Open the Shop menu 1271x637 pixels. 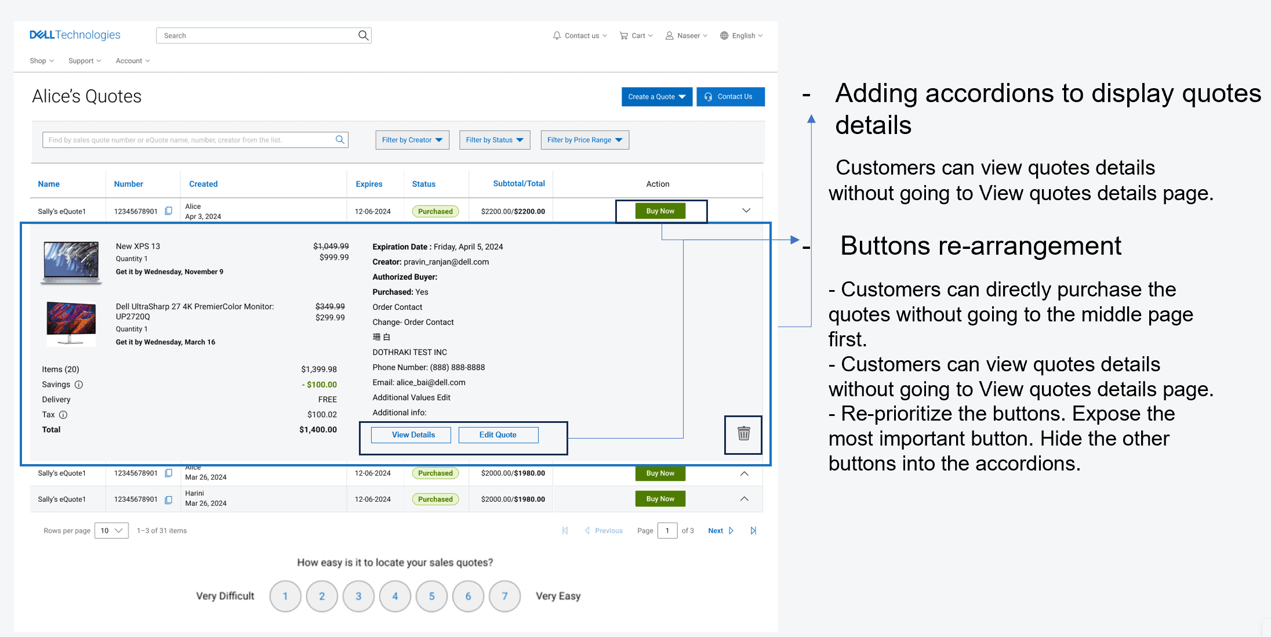tap(42, 61)
